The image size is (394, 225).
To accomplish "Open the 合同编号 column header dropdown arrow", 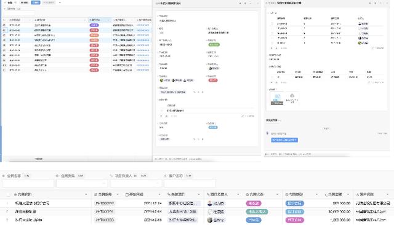I will point(118,194).
